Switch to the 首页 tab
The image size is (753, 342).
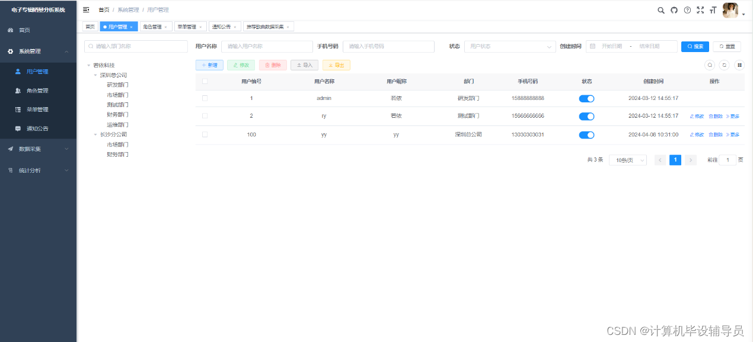(x=90, y=27)
